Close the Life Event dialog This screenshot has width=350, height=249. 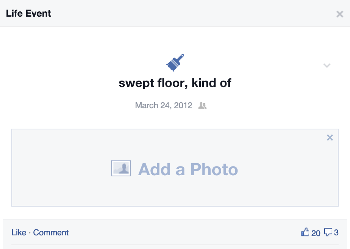pyautogui.click(x=339, y=14)
